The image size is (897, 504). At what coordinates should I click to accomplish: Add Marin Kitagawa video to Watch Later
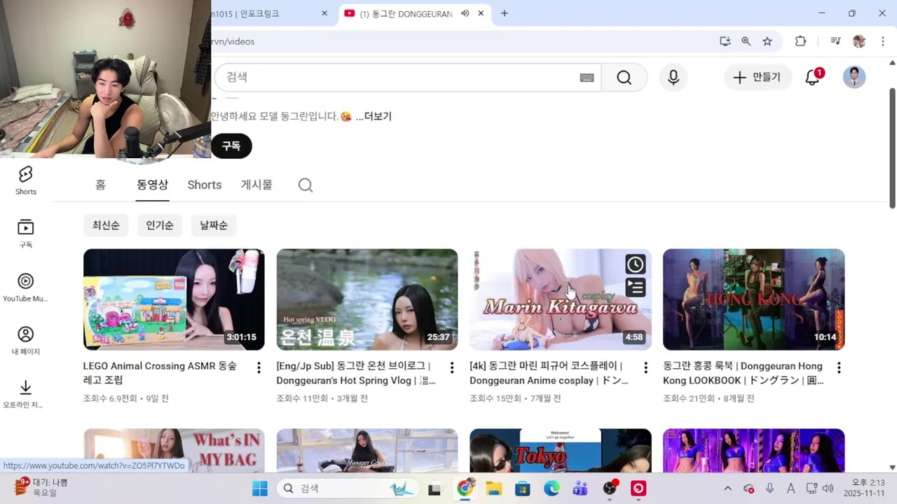click(635, 265)
